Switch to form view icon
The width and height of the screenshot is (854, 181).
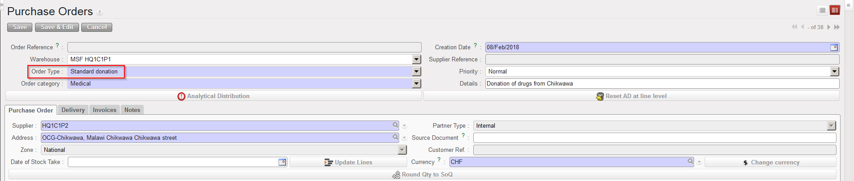click(x=835, y=10)
